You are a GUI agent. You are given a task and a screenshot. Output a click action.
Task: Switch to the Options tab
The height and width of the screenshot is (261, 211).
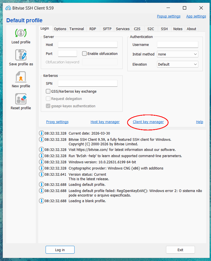tap(60, 29)
